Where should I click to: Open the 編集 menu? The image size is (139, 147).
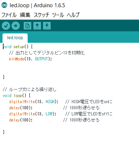(25, 15)
